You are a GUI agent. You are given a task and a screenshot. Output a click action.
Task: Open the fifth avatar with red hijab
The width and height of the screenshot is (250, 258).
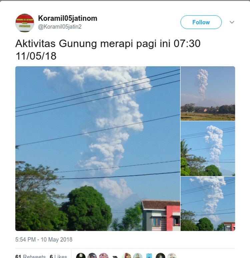pyautogui.click(x=126, y=256)
